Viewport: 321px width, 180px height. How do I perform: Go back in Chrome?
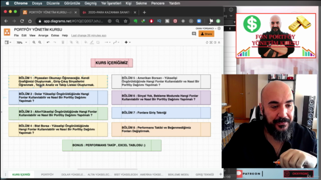click(6, 21)
